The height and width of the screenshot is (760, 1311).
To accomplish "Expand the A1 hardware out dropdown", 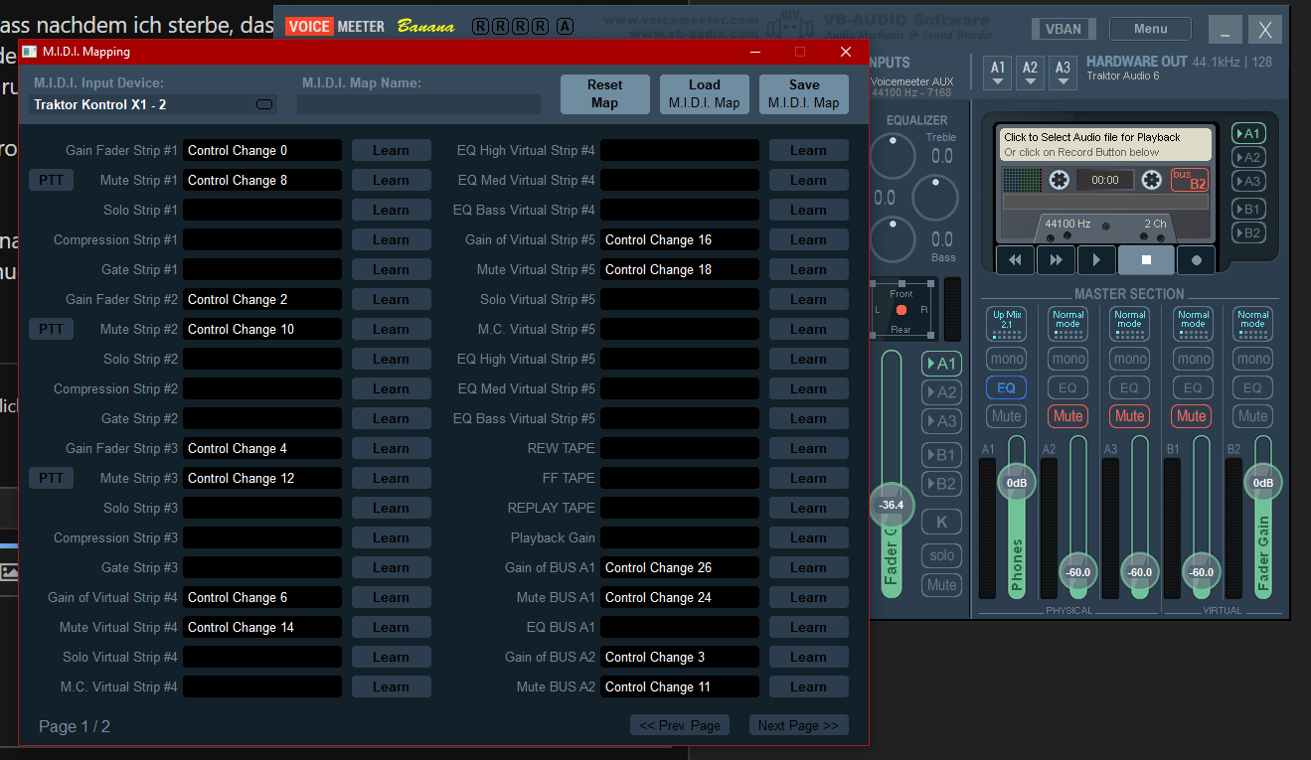I will click(998, 73).
